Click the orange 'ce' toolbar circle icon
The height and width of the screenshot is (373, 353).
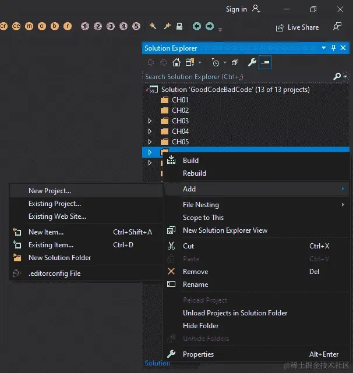(16, 26)
